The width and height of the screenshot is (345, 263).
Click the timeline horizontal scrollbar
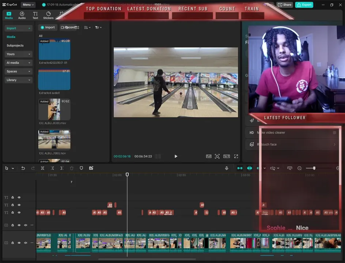click(147, 259)
